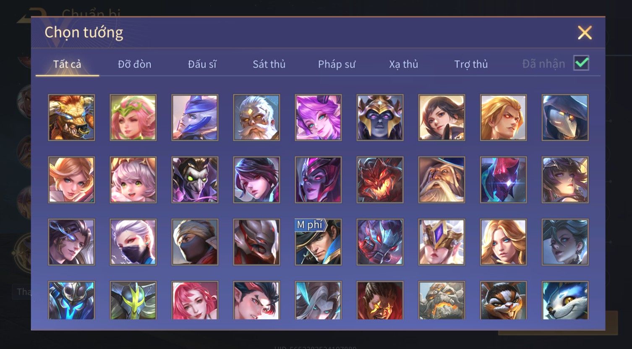
Task: Select the white-haired hero with black face mask
Action: [133, 242]
